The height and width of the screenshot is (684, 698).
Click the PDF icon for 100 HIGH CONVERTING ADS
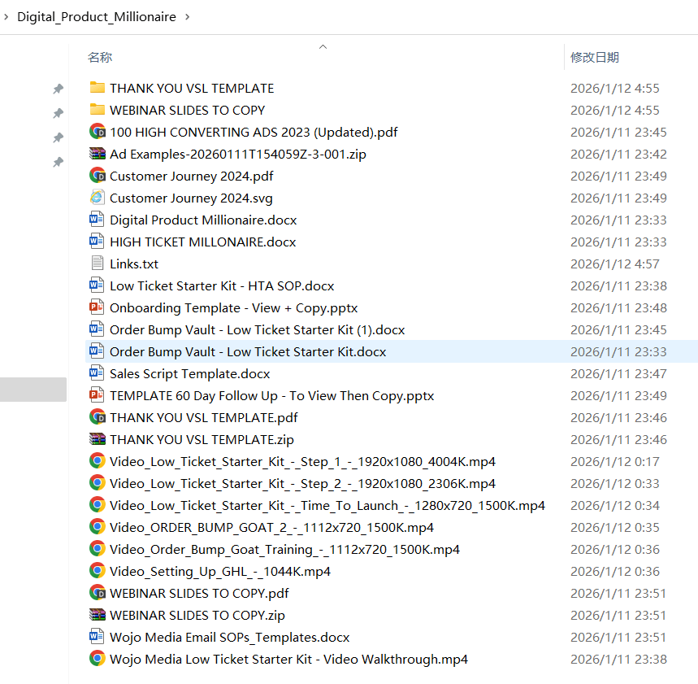pos(98,132)
